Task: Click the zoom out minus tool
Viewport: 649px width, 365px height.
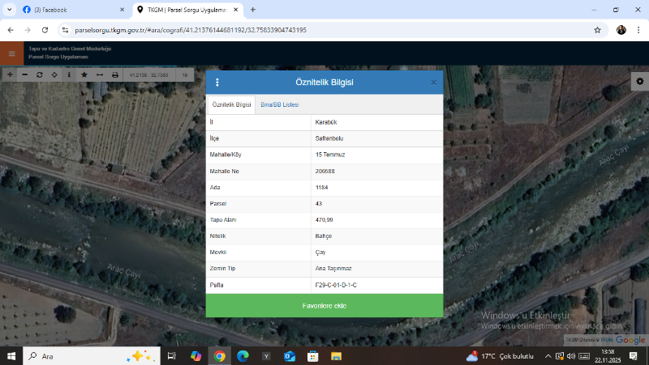Action: pyautogui.click(x=24, y=74)
